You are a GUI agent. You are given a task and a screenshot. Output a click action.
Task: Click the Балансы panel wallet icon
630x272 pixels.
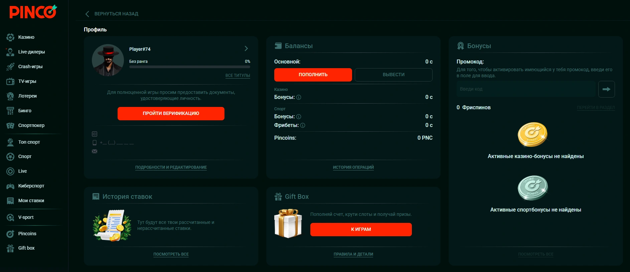(278, 46)
